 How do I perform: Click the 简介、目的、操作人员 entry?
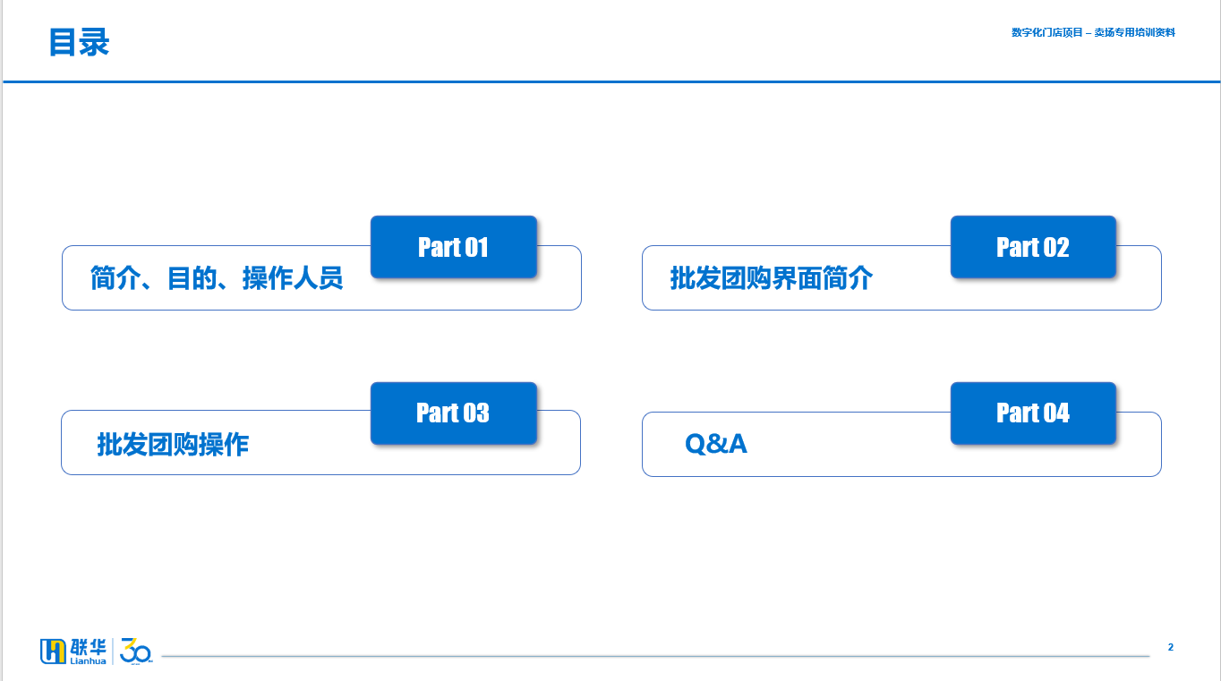click(x=217, y=278)
